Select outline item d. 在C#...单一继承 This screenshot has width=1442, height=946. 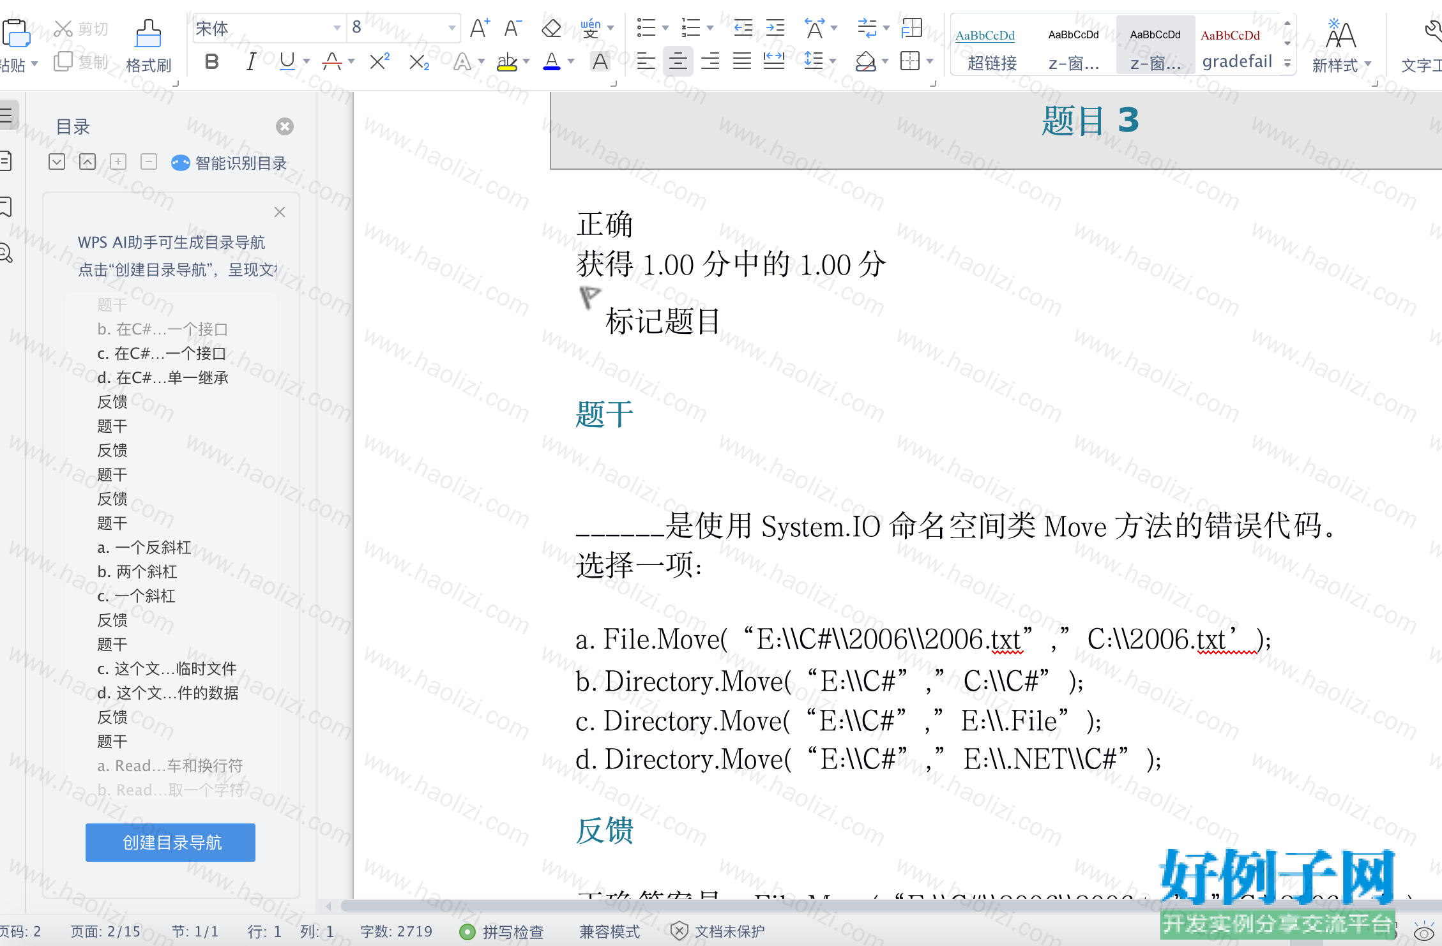[163, 378]
